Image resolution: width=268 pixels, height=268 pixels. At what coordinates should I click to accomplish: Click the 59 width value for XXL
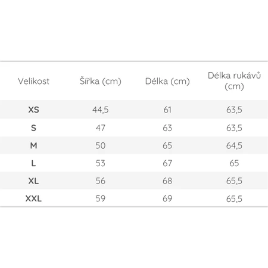[101, 198]
